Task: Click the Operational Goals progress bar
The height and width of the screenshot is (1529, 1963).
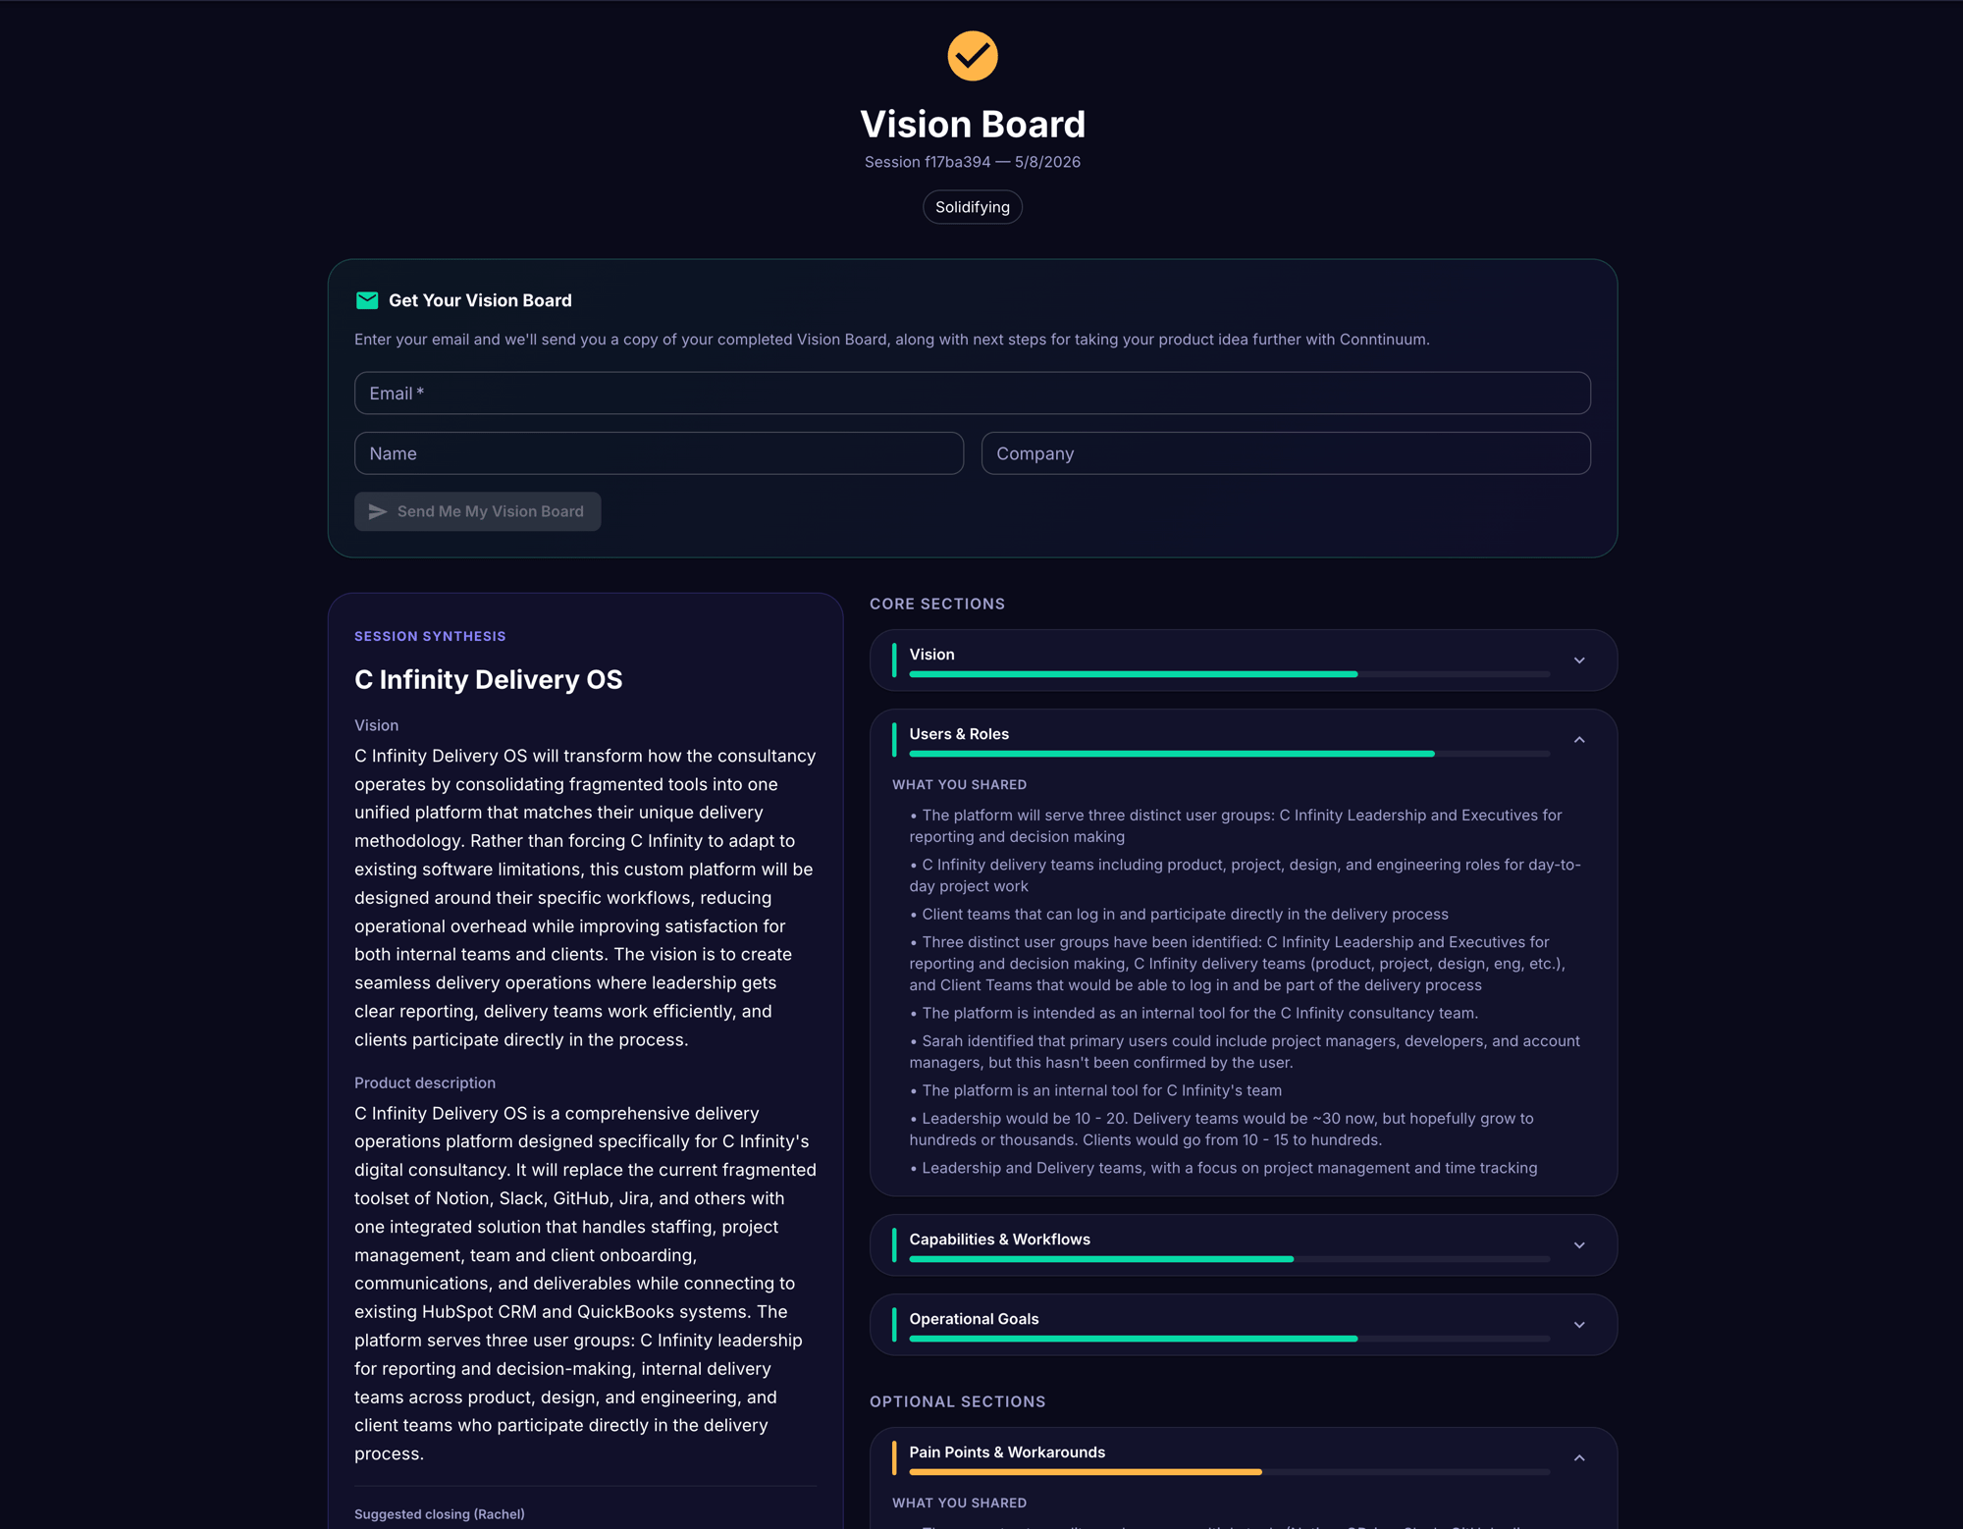Action: point(1229,1339)
